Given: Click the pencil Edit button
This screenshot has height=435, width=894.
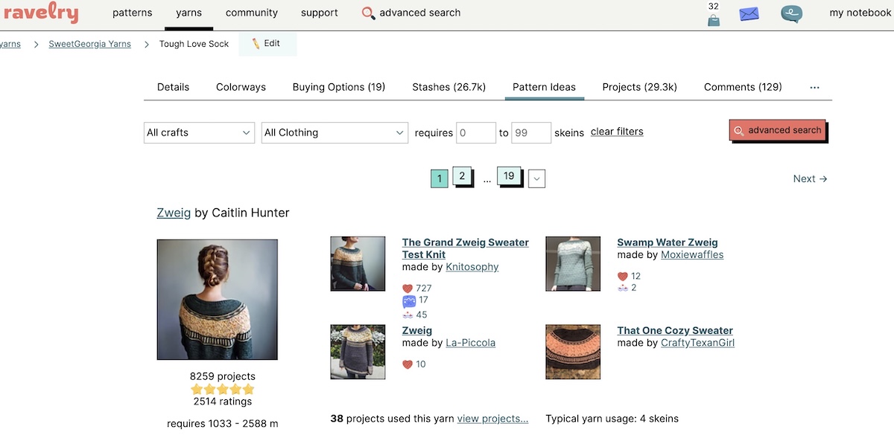Looking at the screenshot, I should tap(266, 44).
